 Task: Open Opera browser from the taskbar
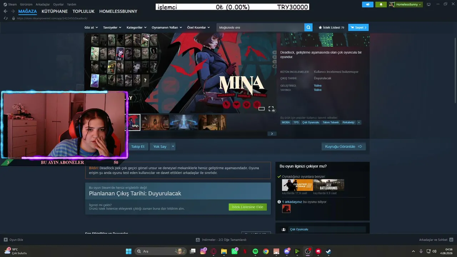[214, 251]
